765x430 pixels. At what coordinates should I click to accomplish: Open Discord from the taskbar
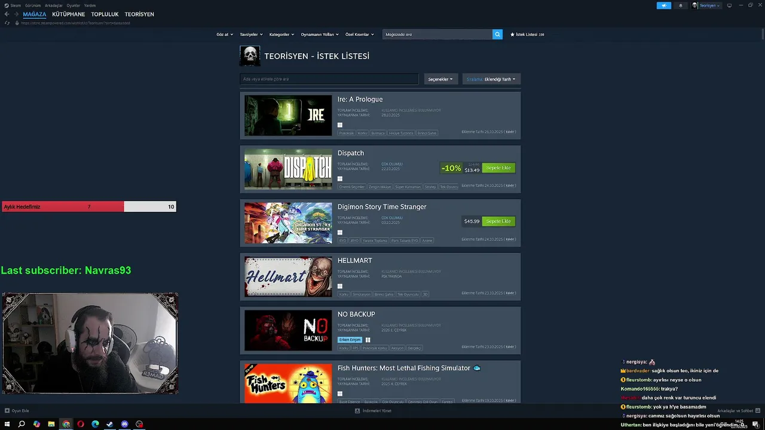click(x=124, y=424)
